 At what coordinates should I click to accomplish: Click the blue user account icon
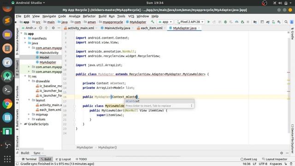click(292, 22)
